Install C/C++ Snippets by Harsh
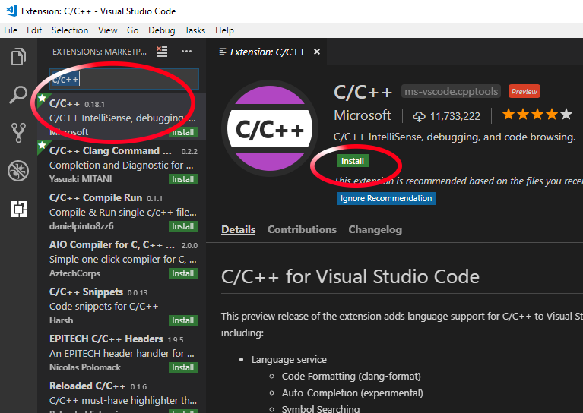Image resolution: width=583 pixels, height=413 pixels. click(x=183, y=321)
